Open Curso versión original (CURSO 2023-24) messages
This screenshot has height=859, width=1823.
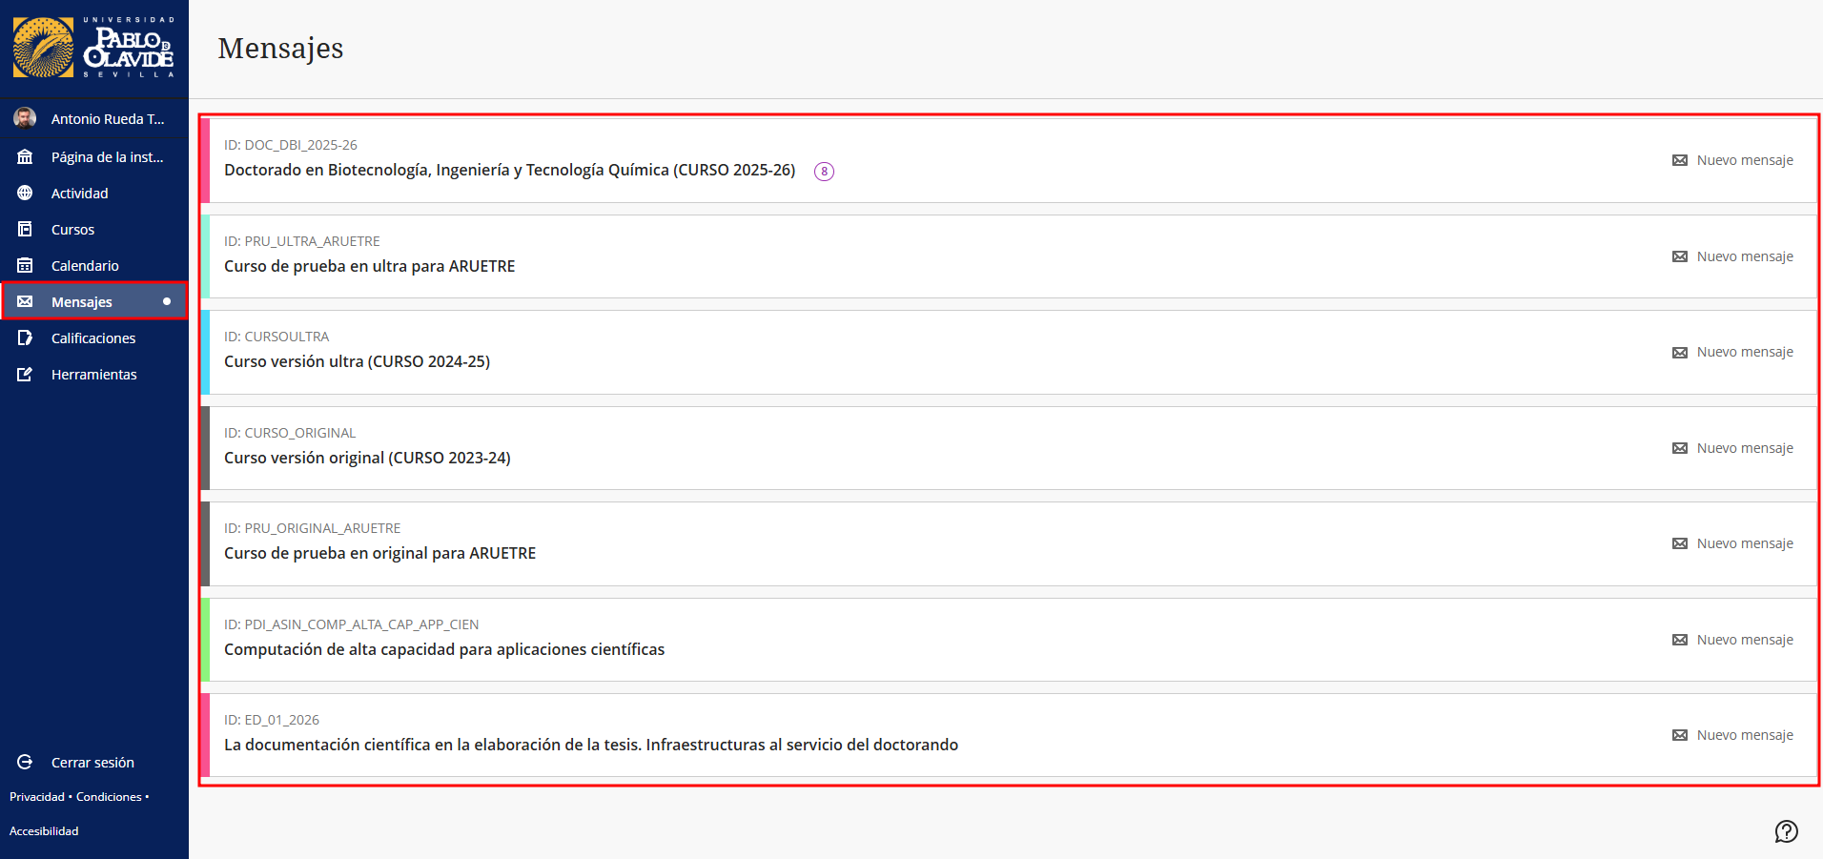pyautogui.click(x=367, y=458)
